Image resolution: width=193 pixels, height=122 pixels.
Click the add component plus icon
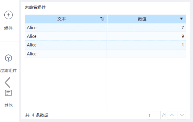[x=8, y=15]
